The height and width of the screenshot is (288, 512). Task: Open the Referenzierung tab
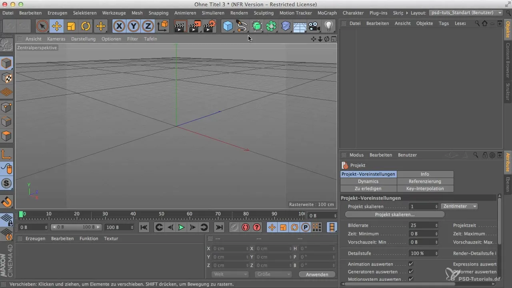pyautogui.click(x=425, y=182)
